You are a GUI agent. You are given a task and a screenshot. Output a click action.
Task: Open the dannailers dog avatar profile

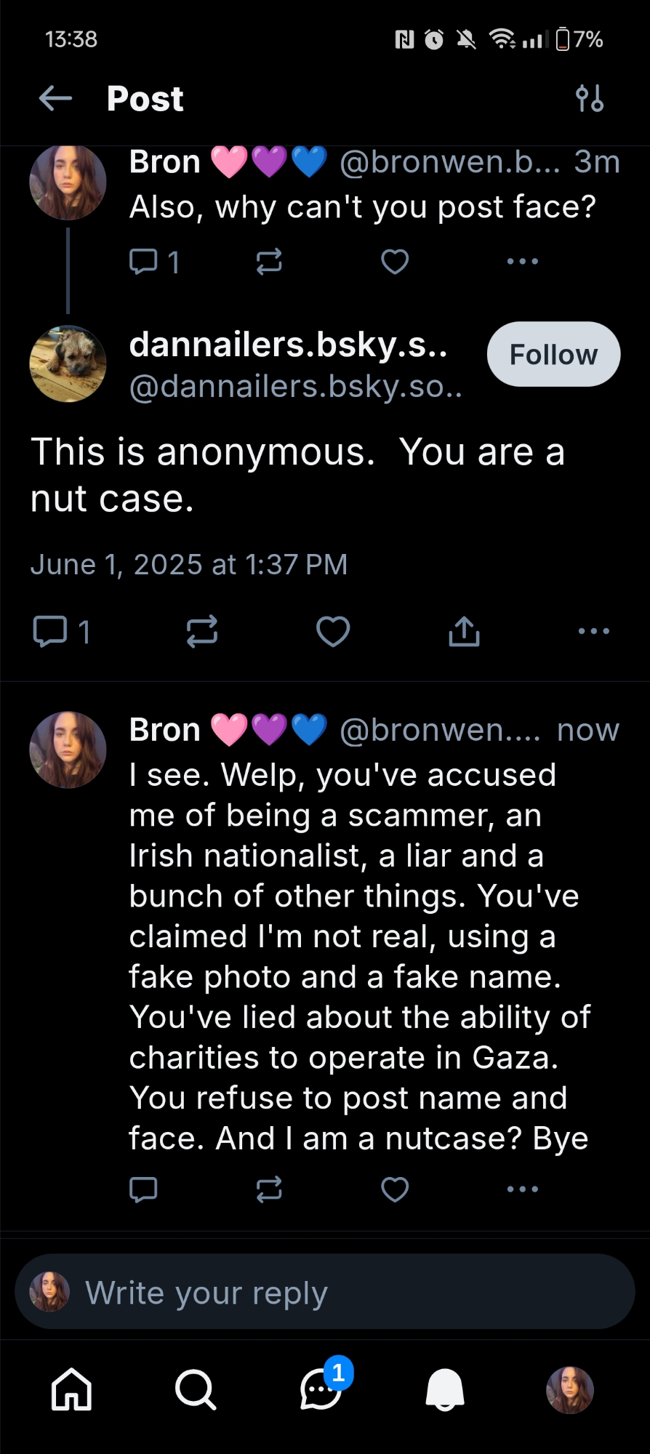(x=68, y=363)
